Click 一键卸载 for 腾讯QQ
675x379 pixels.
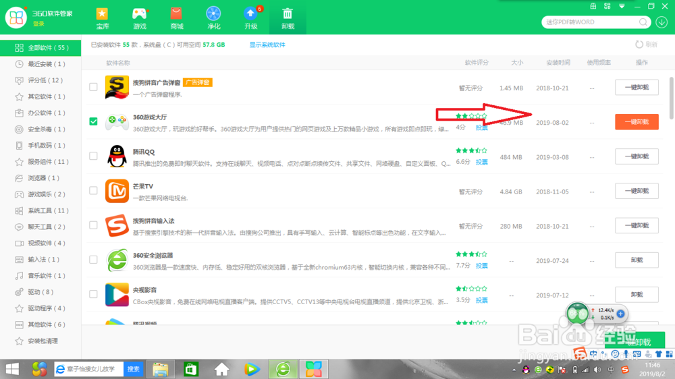pos(637,156)
